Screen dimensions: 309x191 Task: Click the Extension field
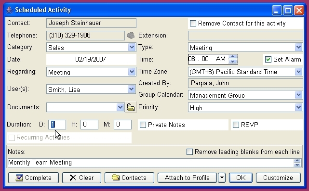[x=245, y=36]
